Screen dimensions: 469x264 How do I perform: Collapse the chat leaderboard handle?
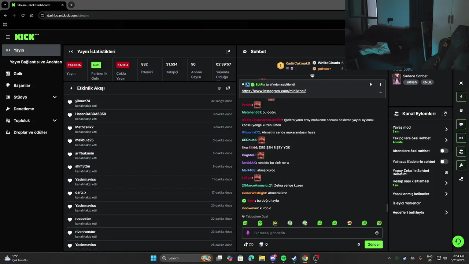312,76
